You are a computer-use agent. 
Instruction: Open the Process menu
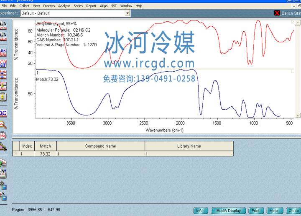point(49,6)
